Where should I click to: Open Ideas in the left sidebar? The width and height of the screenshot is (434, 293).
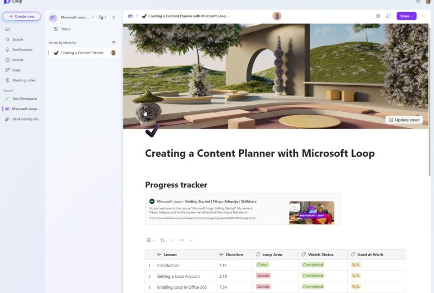coord(16,70)
